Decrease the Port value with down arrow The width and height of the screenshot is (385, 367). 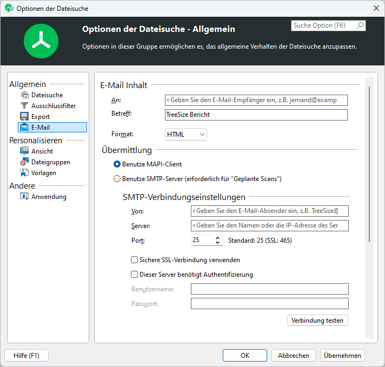pos(217,243)
